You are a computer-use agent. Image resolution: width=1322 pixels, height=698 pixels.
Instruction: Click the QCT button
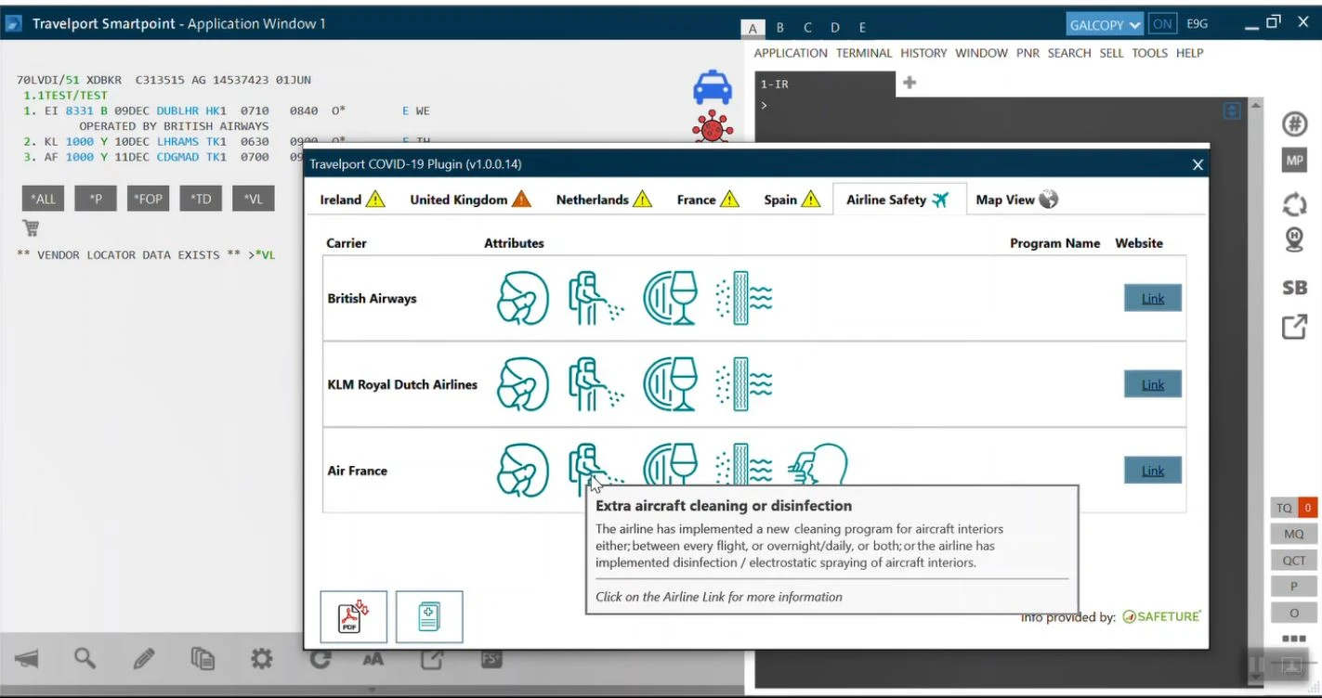(x=1294, y=561)
